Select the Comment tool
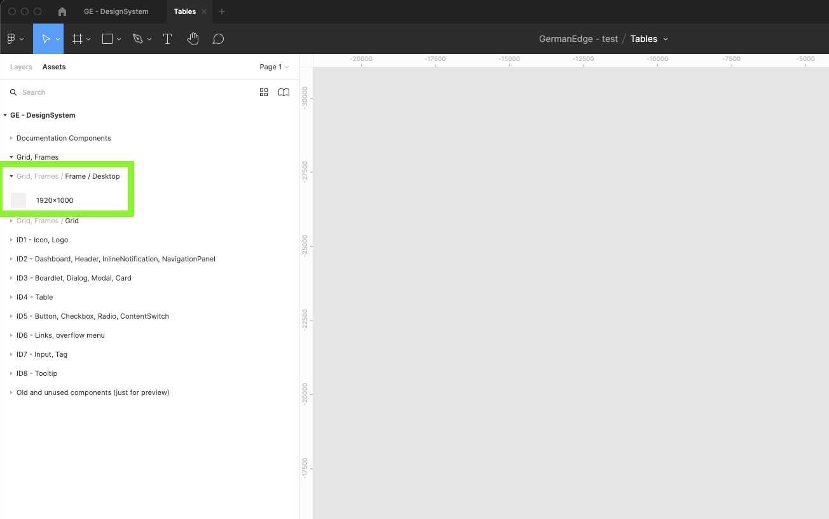Image resolution: width=829 pixels, height=519 pixels. pos(218,39)
